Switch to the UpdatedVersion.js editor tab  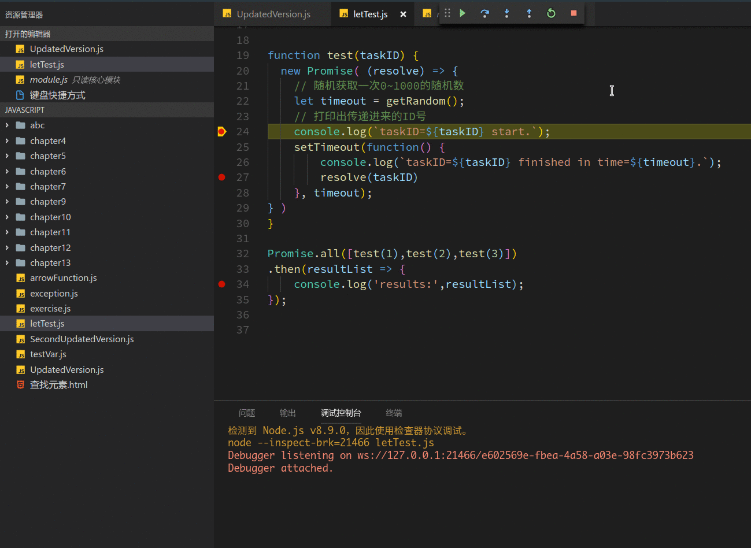click(273, 14)
